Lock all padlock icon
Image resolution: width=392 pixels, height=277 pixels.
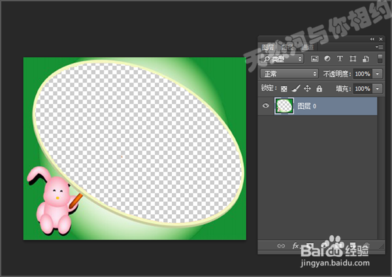319,88
